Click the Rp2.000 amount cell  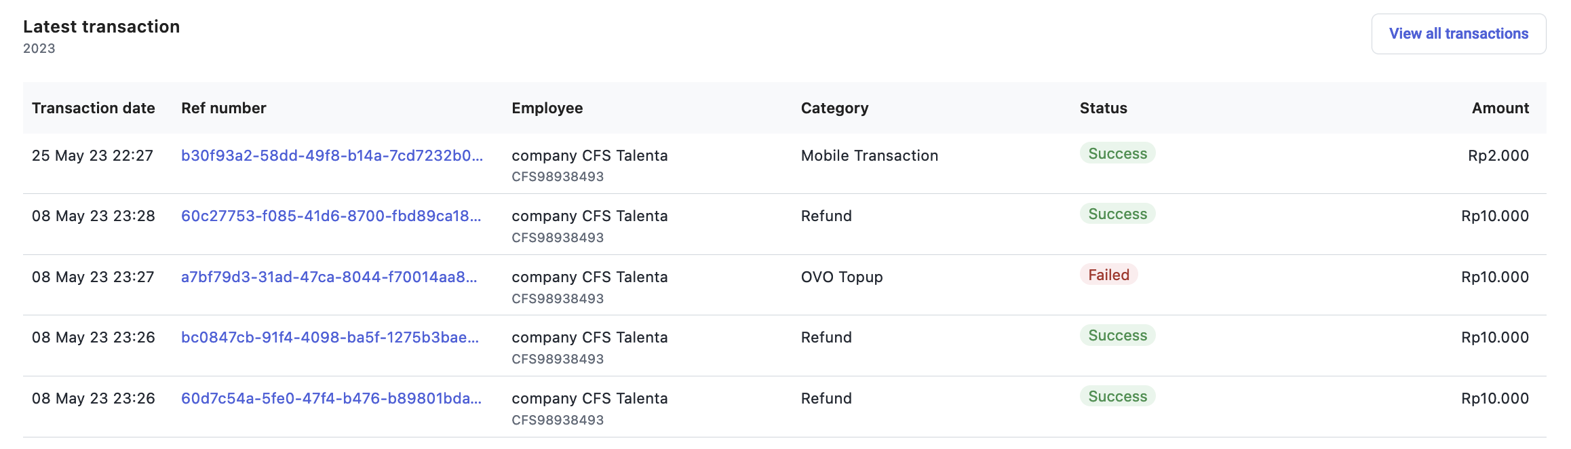[x=1498, y=155]
